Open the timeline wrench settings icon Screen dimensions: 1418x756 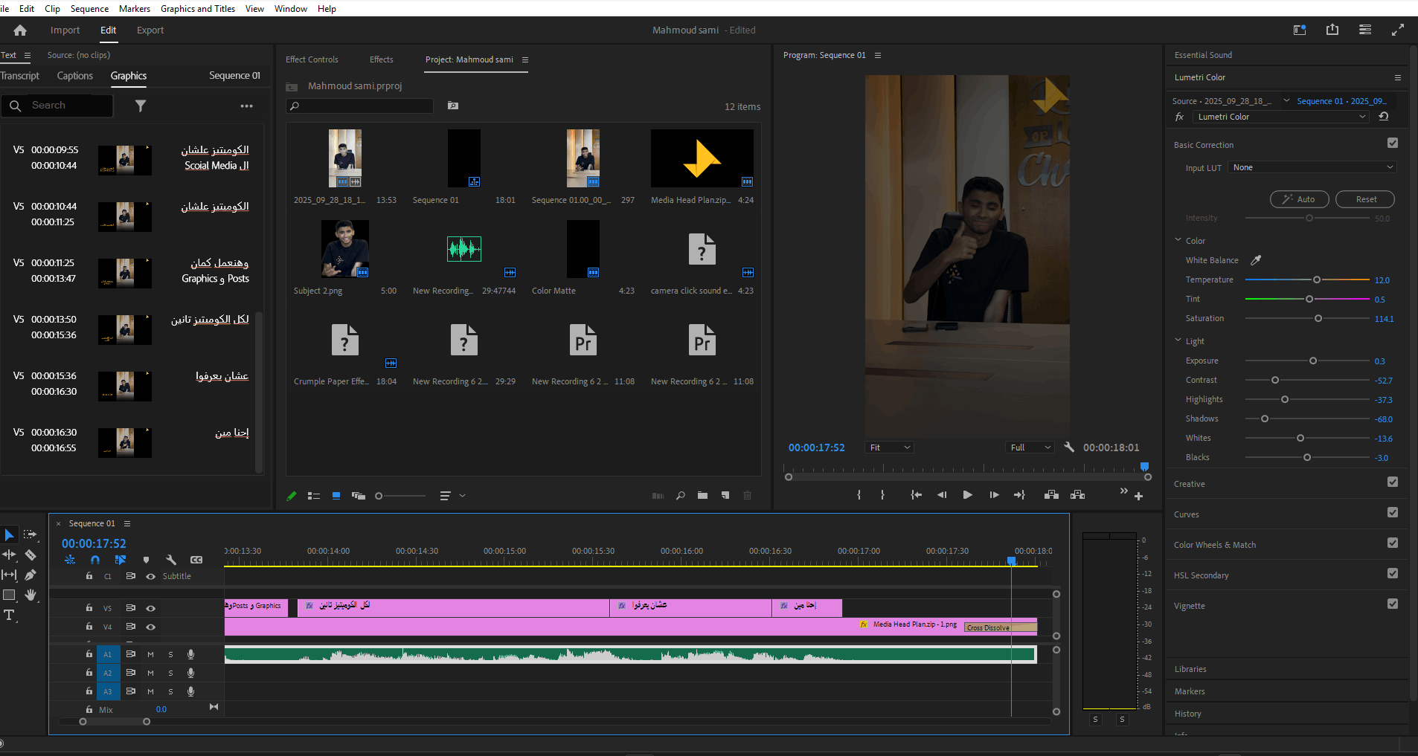coord(170,560)
